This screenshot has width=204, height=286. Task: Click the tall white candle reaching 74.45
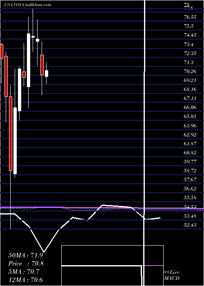pos(29,60)
